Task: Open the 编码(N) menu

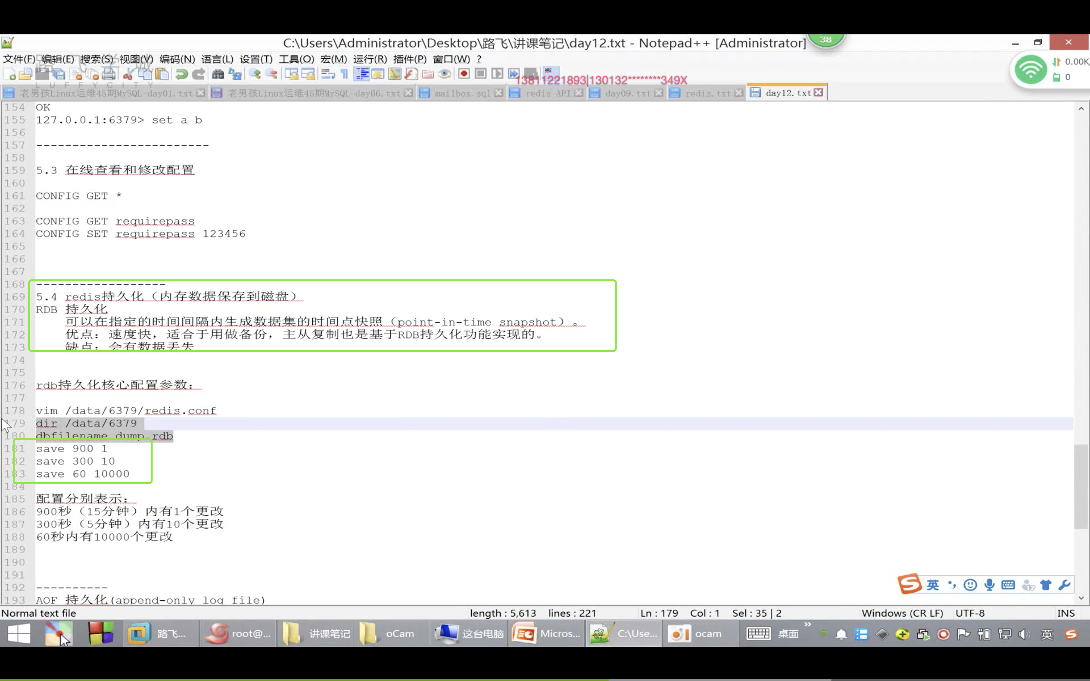Action: 177,59
